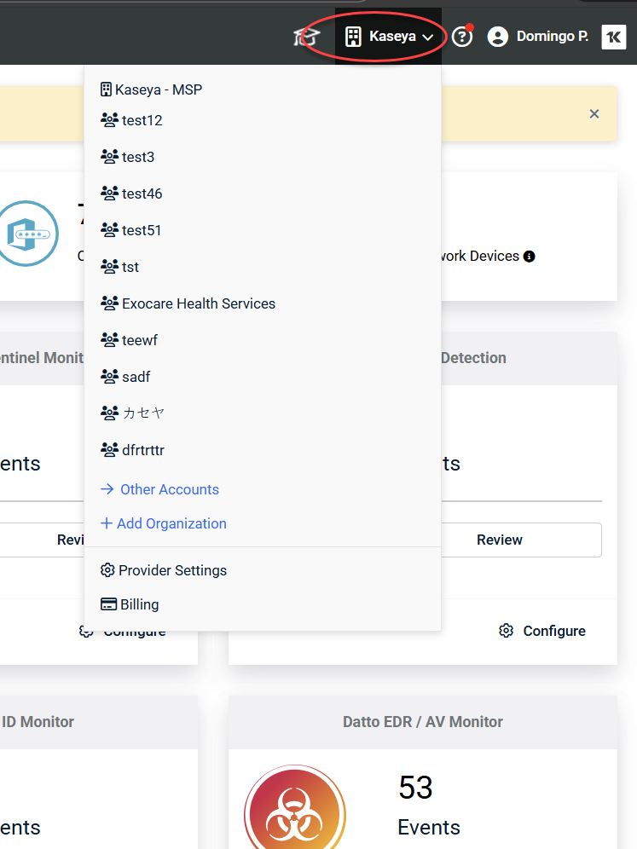Select Exocare Health Services organization

tap(198, 303)
